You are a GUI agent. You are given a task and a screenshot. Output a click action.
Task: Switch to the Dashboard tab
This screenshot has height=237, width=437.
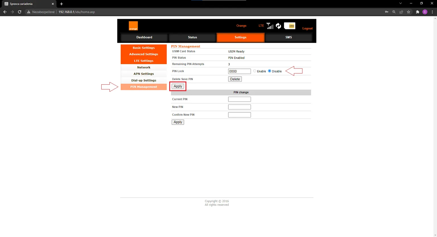coord(144,37)
